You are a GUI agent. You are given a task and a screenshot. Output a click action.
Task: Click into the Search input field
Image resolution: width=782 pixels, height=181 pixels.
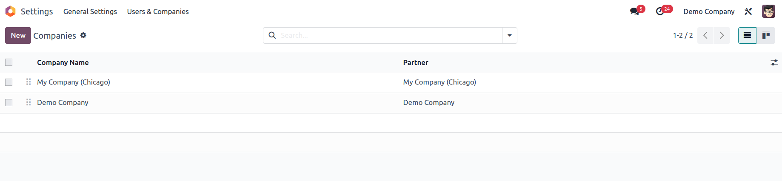(389, 35)
